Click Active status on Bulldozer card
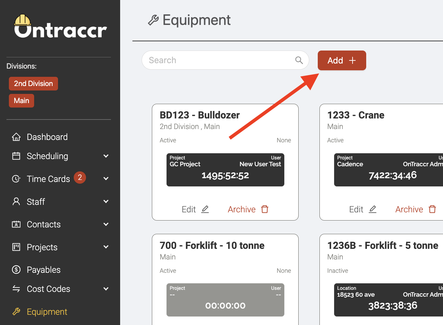This screenshot has width=443, height=325. tap(168, 140)
